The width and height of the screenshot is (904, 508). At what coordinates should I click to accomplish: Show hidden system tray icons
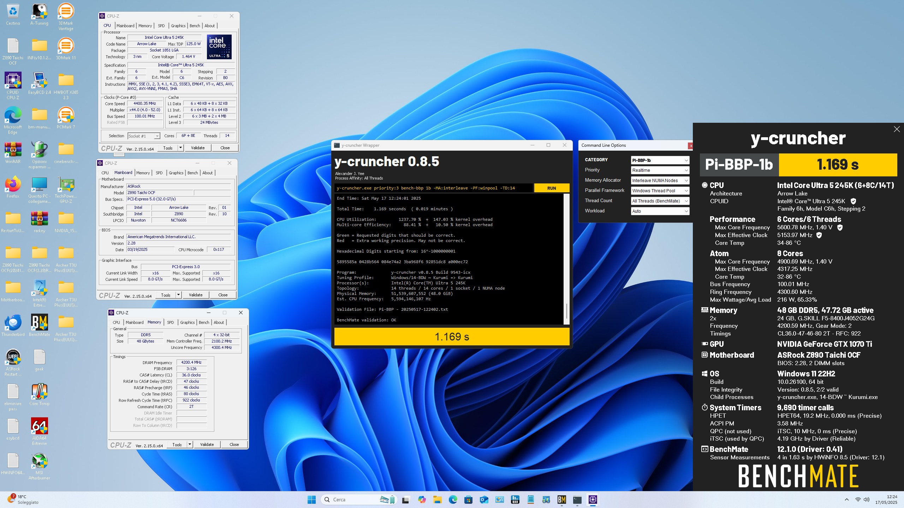(846, 500)
